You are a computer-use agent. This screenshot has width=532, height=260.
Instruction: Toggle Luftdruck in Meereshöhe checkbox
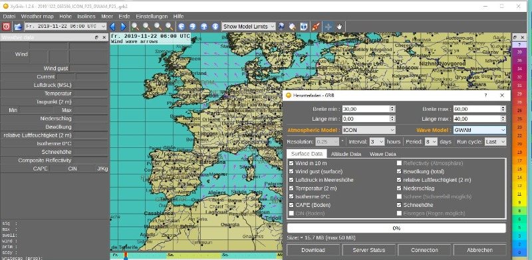[291, 180]
